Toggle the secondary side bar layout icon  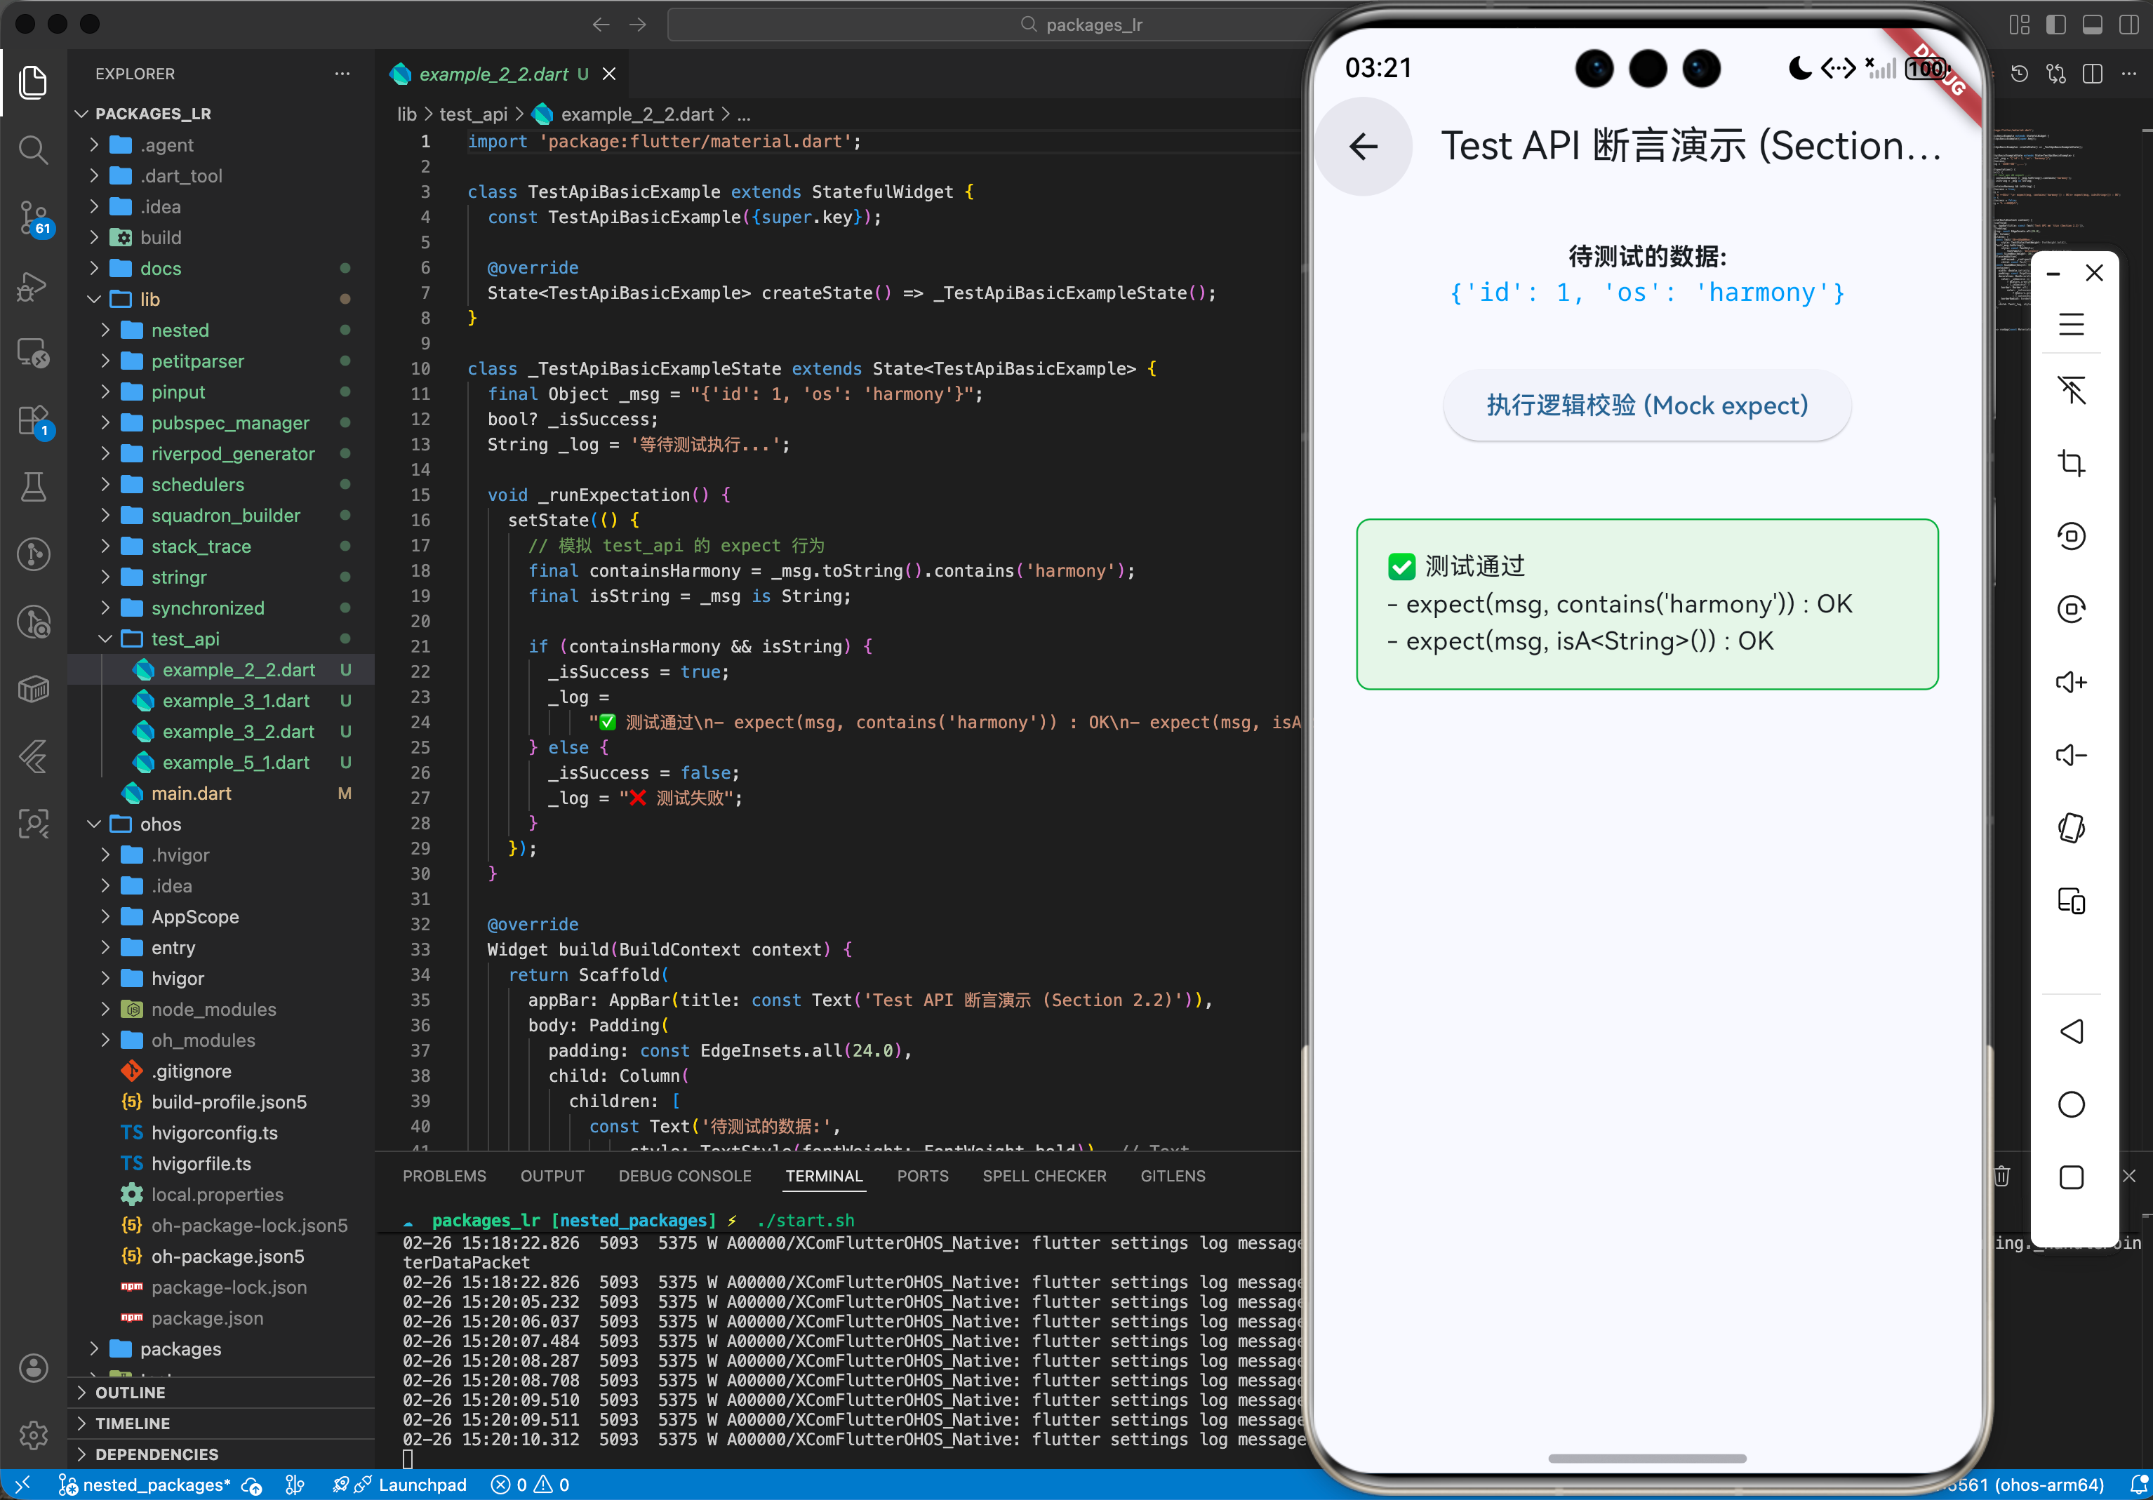2128,25
